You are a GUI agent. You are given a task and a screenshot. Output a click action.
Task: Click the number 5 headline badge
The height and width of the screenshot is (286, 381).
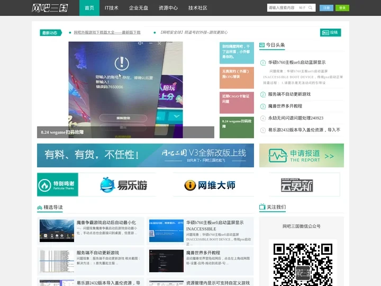(x=263, y=130)
